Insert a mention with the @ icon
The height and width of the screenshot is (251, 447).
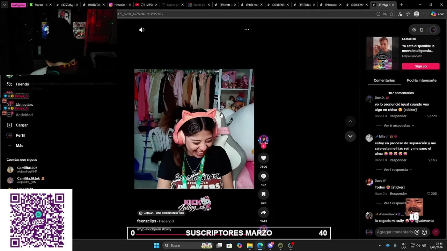417,232
